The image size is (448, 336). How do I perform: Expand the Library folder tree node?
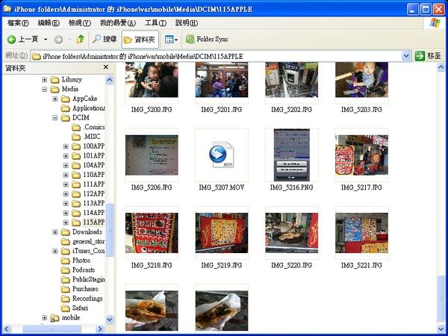[x=45, y=80]
